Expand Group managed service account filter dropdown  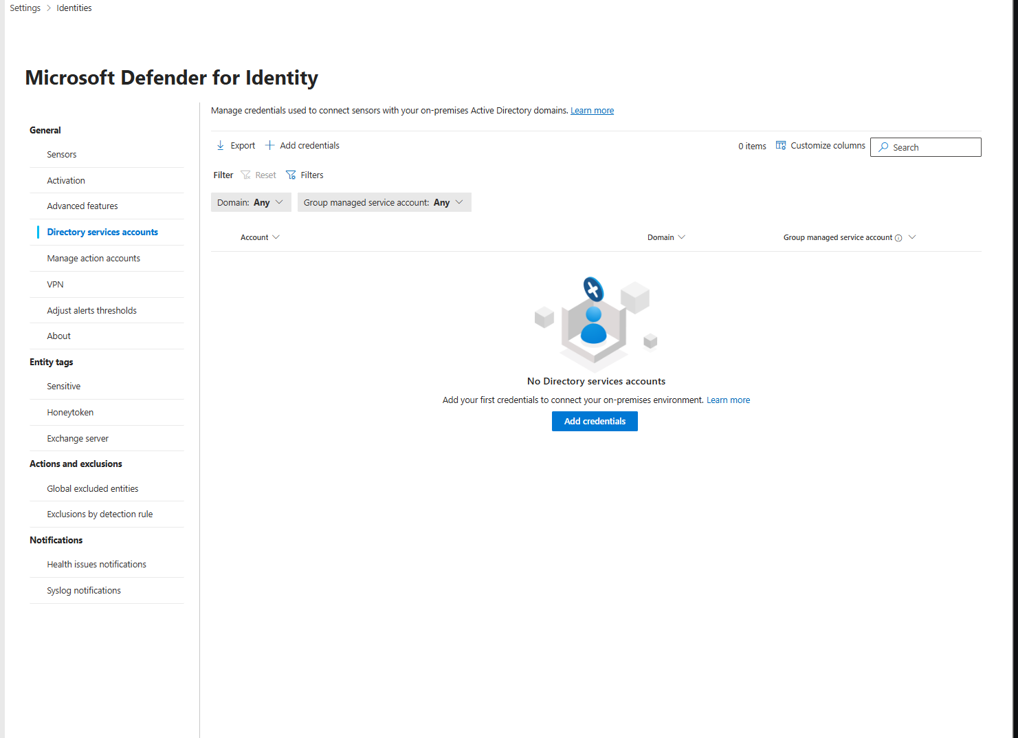[384, 203]
